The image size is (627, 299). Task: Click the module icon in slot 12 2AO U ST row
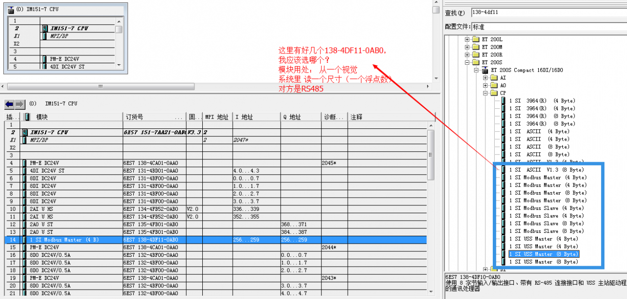point(24,224)
